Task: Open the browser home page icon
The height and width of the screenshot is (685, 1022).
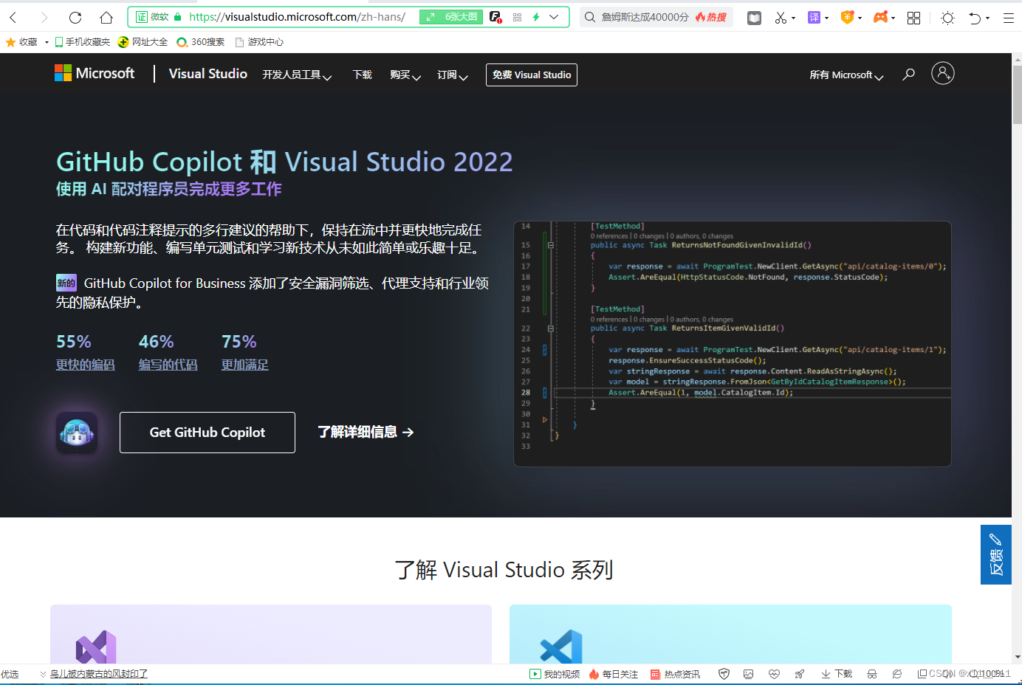Action: pyautogui.click(x=106, y=17)
